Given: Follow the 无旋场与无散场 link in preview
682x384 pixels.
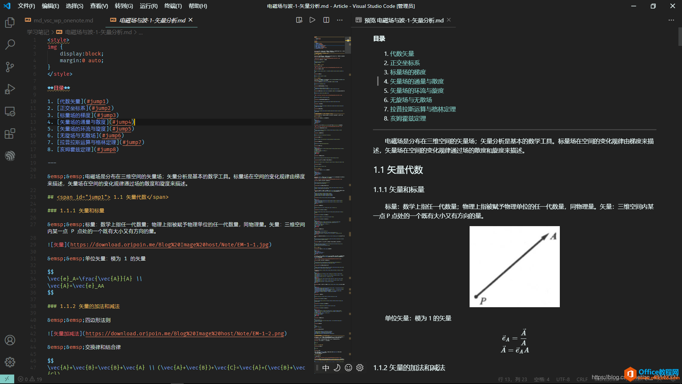Looking at the screenshot, I should pyautogui.click(x=411, y=100).
